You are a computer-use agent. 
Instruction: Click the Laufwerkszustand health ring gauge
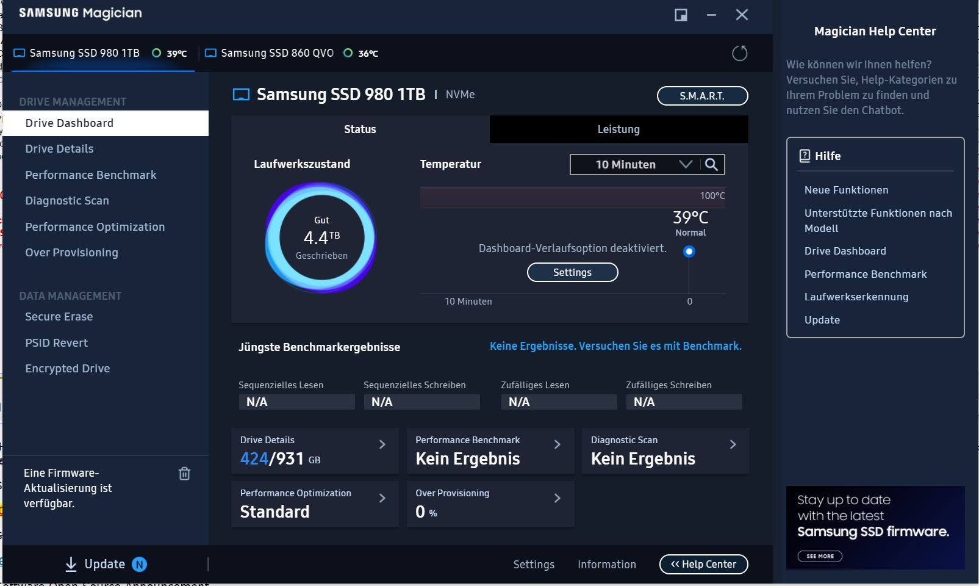321,238
